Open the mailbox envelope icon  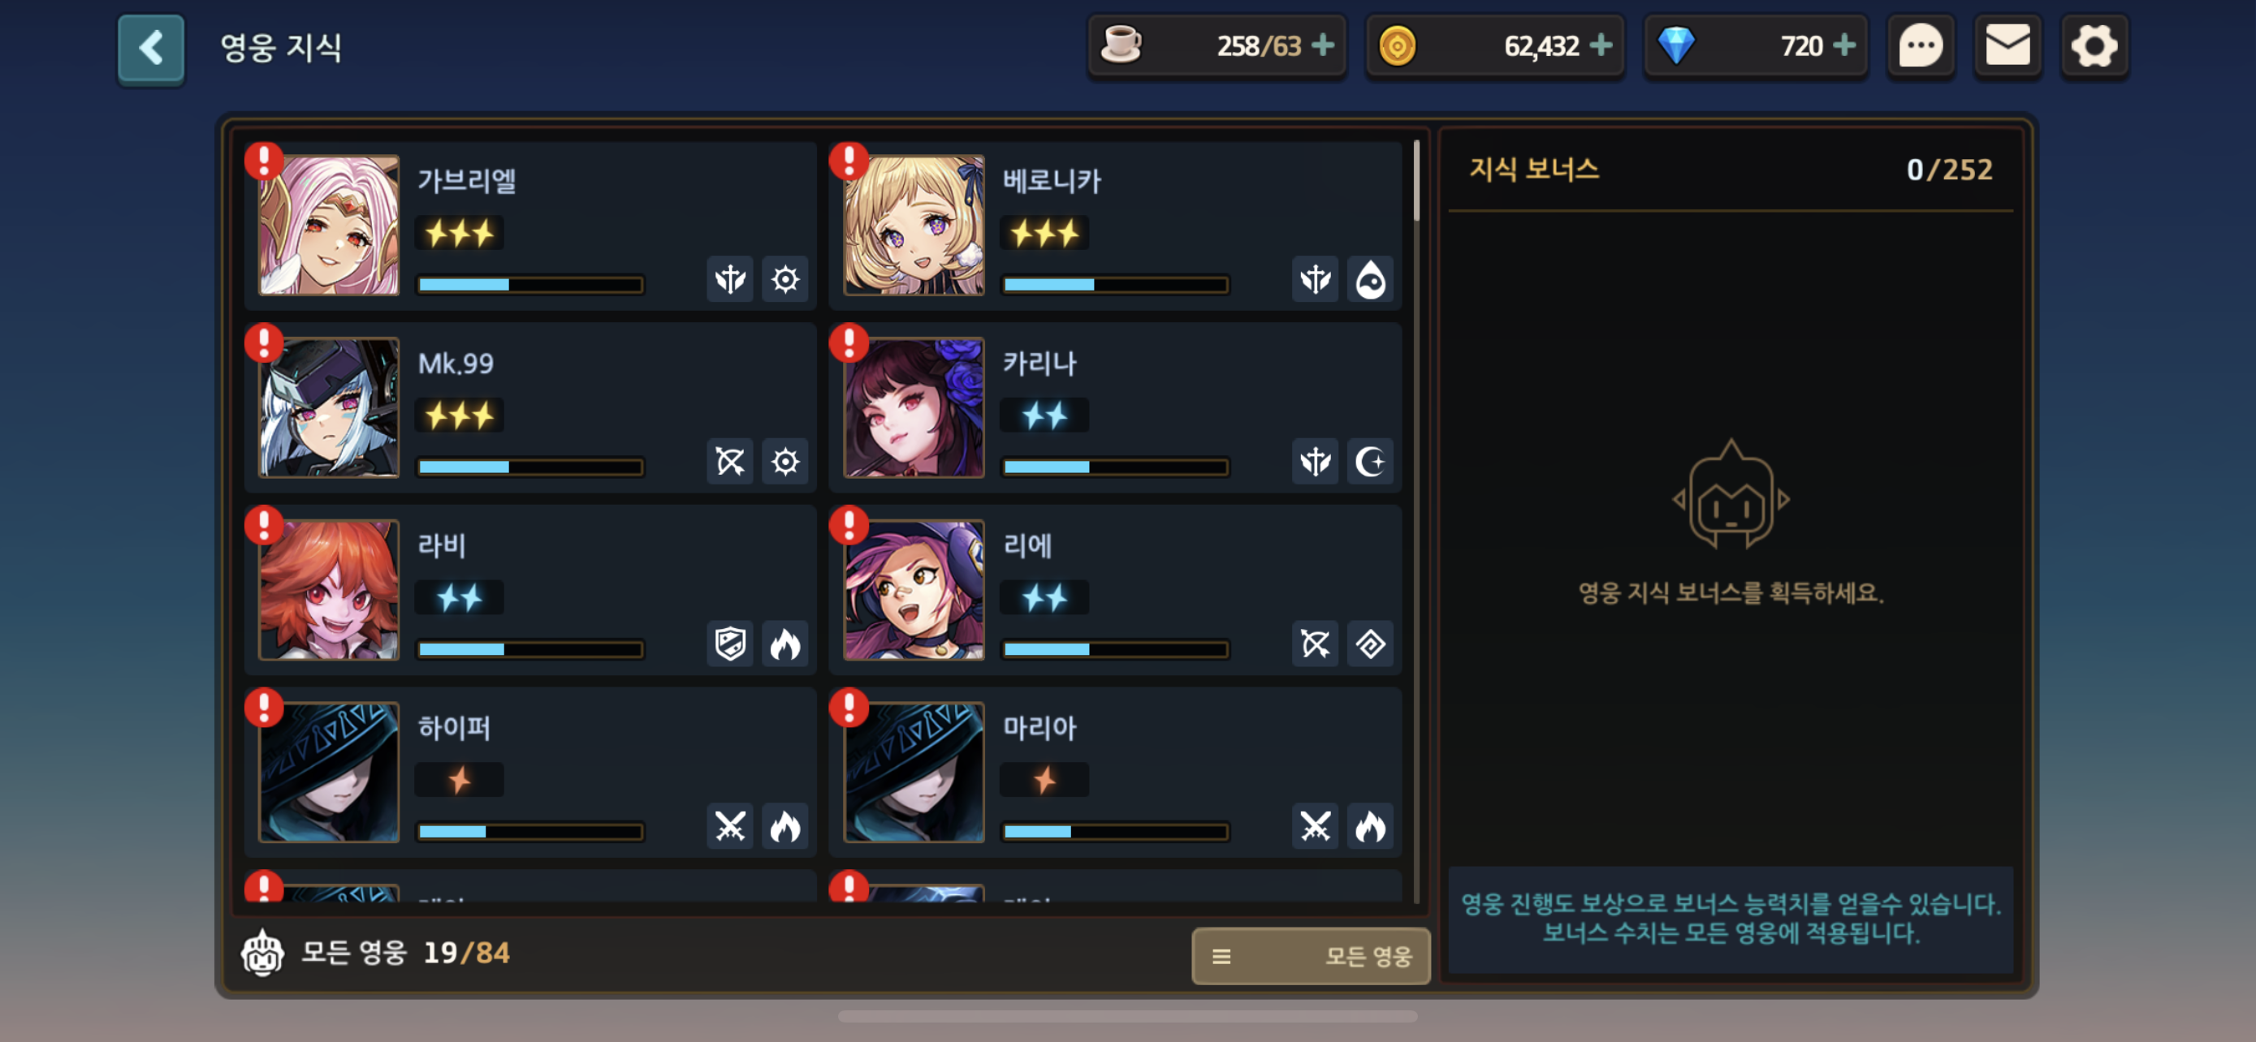click(2007, 45)
